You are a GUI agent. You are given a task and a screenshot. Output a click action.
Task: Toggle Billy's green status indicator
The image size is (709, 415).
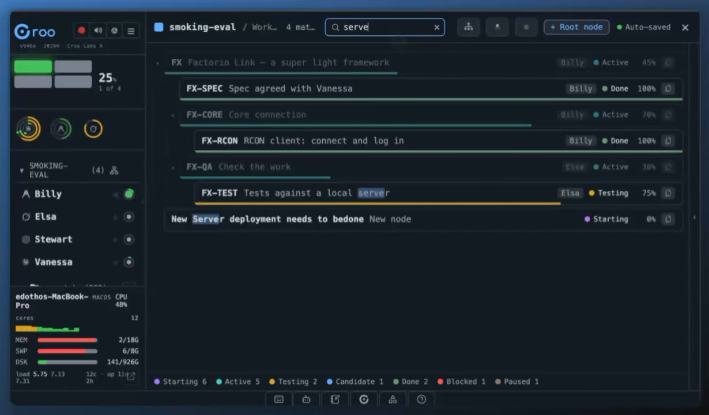(129, 194)
